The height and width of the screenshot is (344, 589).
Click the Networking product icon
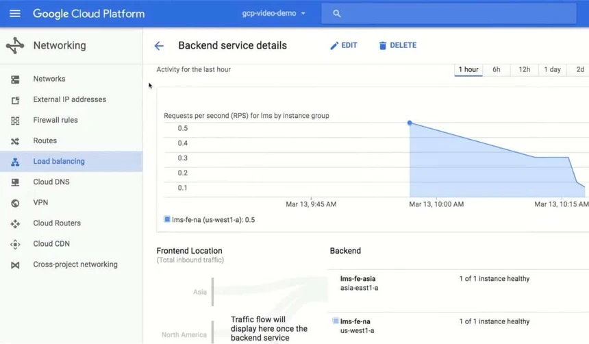pyautogui.click(x=15, y=45)
